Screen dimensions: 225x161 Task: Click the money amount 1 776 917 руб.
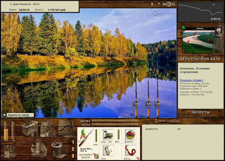[x=57, y=10]
